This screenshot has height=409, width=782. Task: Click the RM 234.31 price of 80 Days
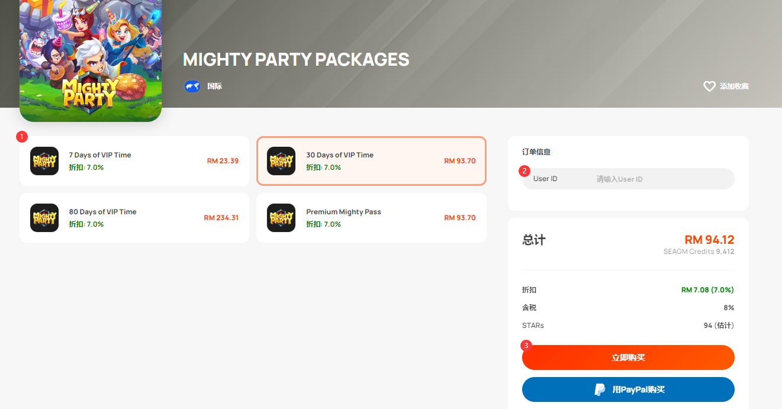(221, 218)
